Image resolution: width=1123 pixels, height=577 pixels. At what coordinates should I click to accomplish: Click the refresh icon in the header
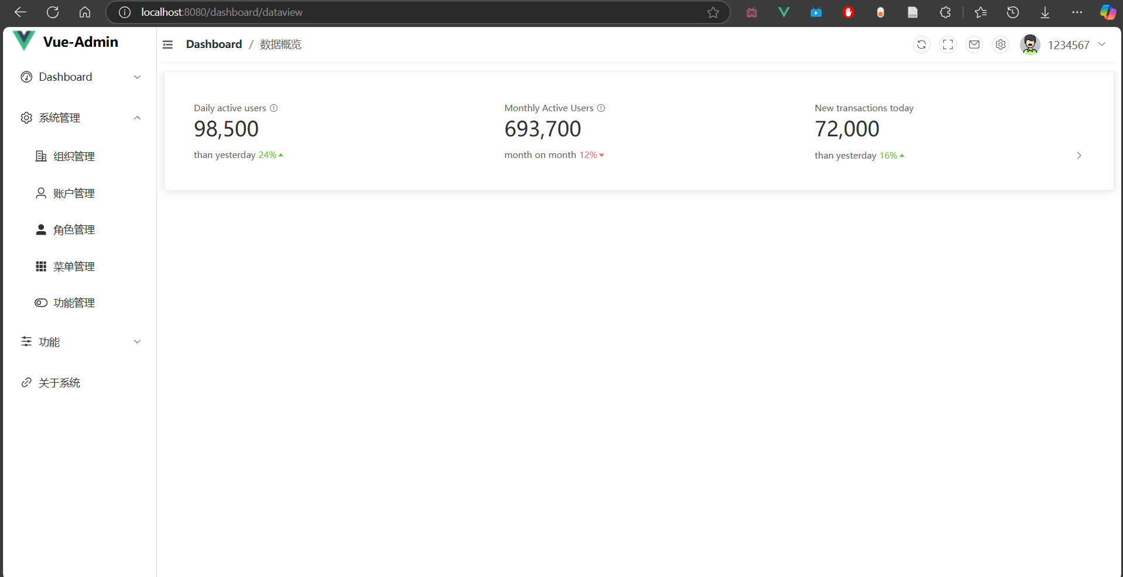pyautogui.click(x=921, y=44)
